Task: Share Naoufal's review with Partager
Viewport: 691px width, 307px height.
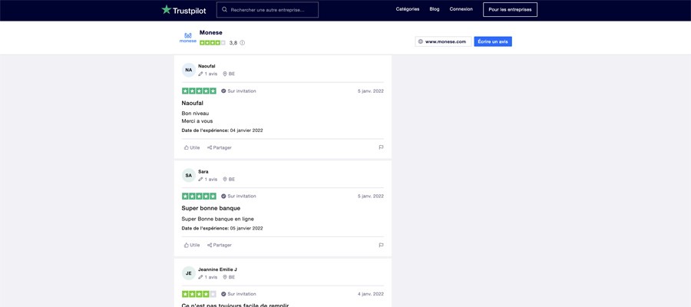Action: pyautogui.click(x=220, y=147)
